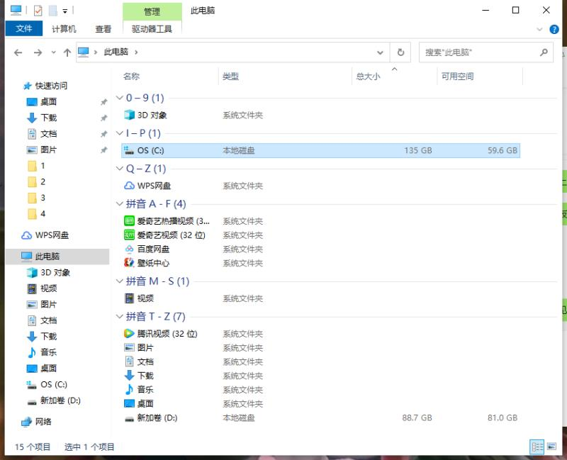
Task: Open the 百度网盘 app folder
Action: pyautogui.click(x=152, y=249)
